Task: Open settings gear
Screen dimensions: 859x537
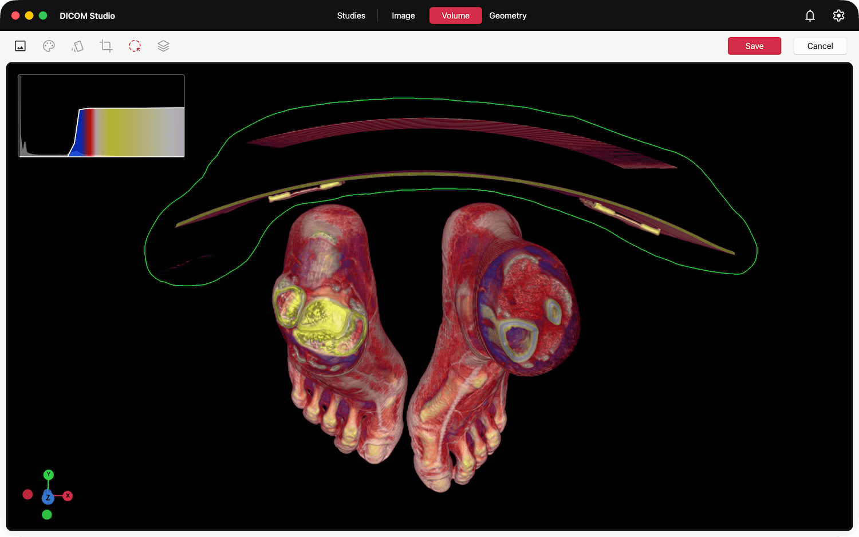Action: pos(838,15)
